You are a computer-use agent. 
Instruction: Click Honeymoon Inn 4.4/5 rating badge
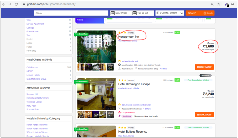click(x=177, y=32)
